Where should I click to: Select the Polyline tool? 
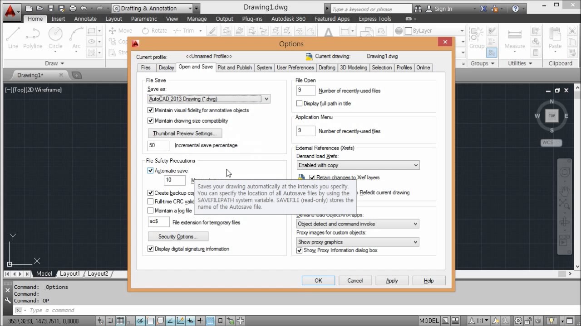(x=33, y=37)
